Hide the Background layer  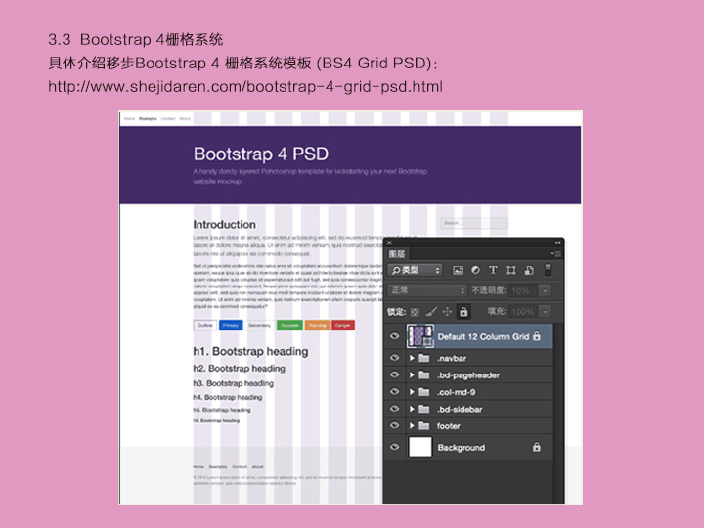[x=395, y=447]
